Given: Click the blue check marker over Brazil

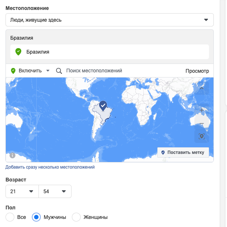Looking at the screenshot, I should [103, 106].
